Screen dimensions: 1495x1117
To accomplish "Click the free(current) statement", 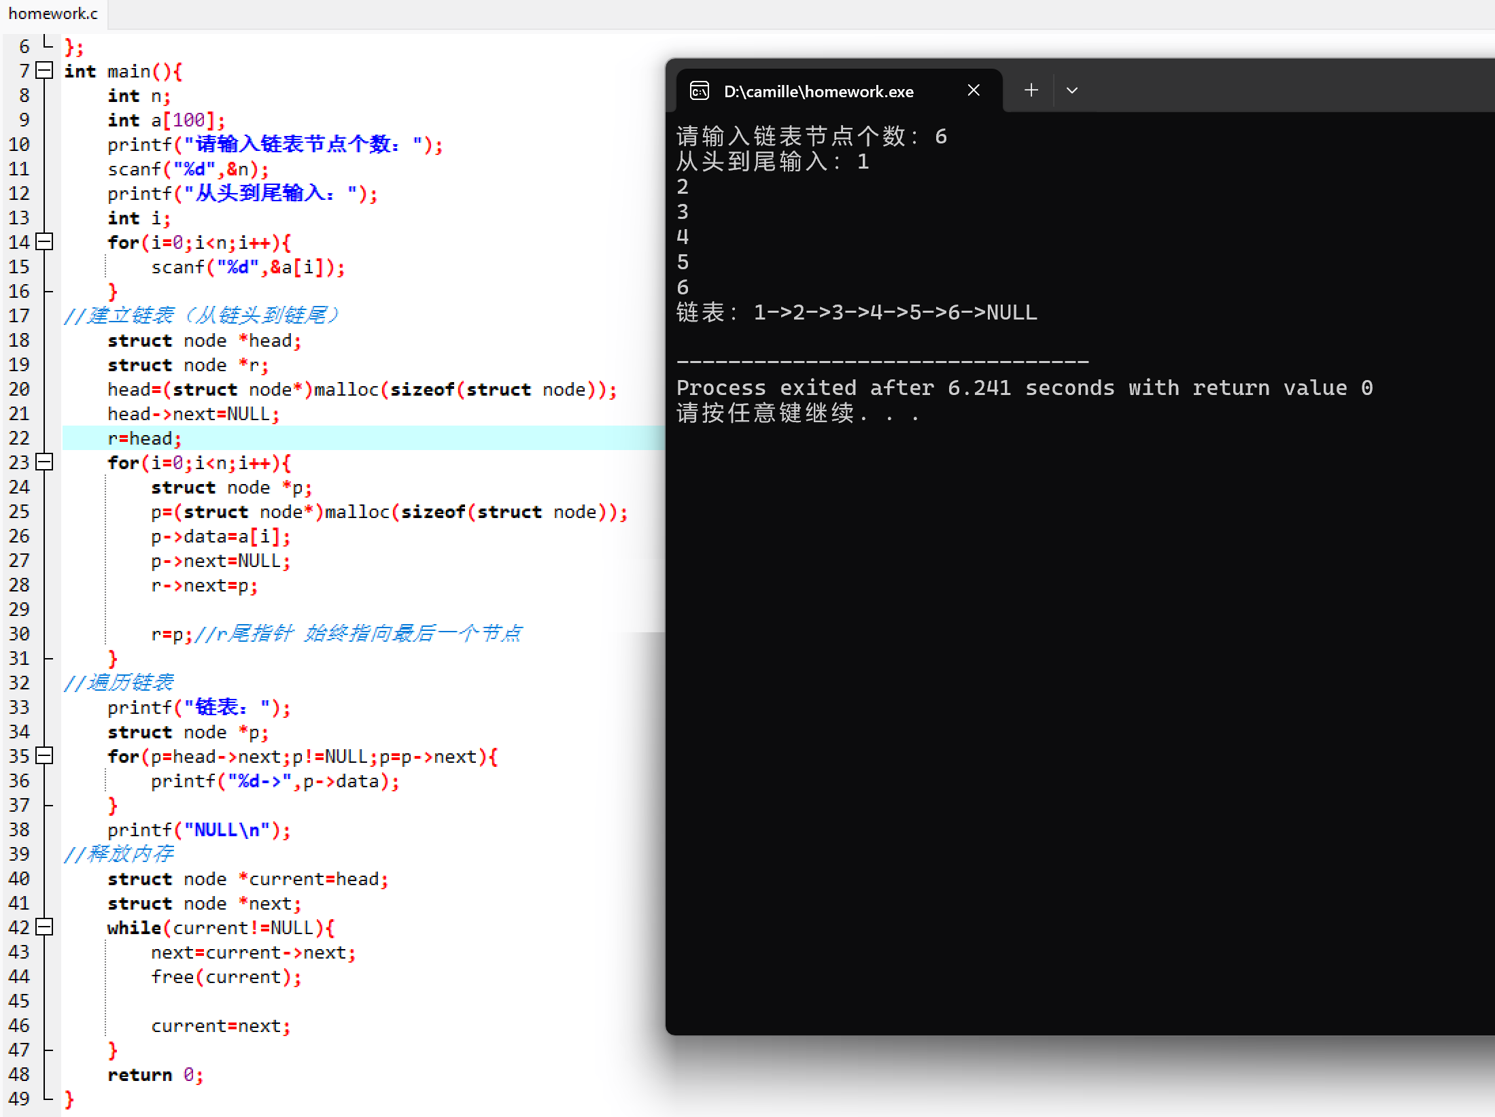I will (x=226, y=977).
